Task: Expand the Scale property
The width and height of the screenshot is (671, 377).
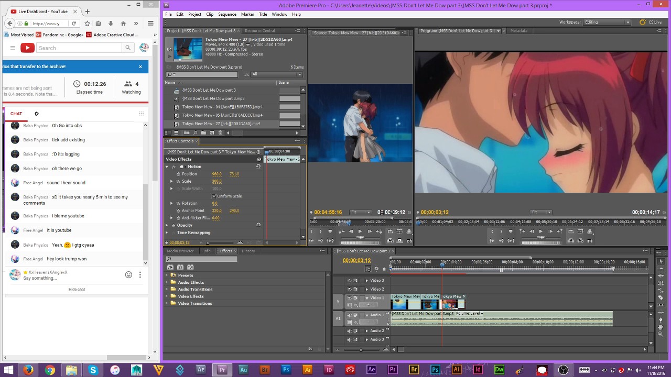Action: (x=171, y=181)
